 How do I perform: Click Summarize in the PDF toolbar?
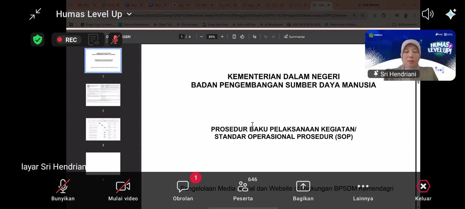[x=294, y=37]
